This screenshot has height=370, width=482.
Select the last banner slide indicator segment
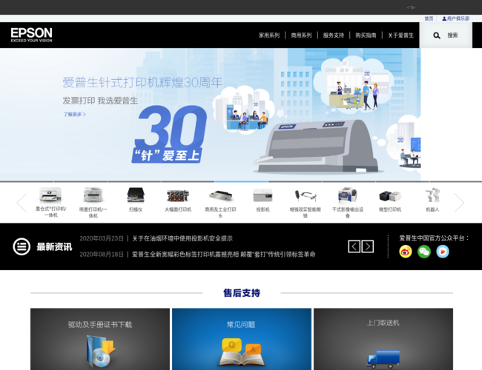tap(455, 181)
